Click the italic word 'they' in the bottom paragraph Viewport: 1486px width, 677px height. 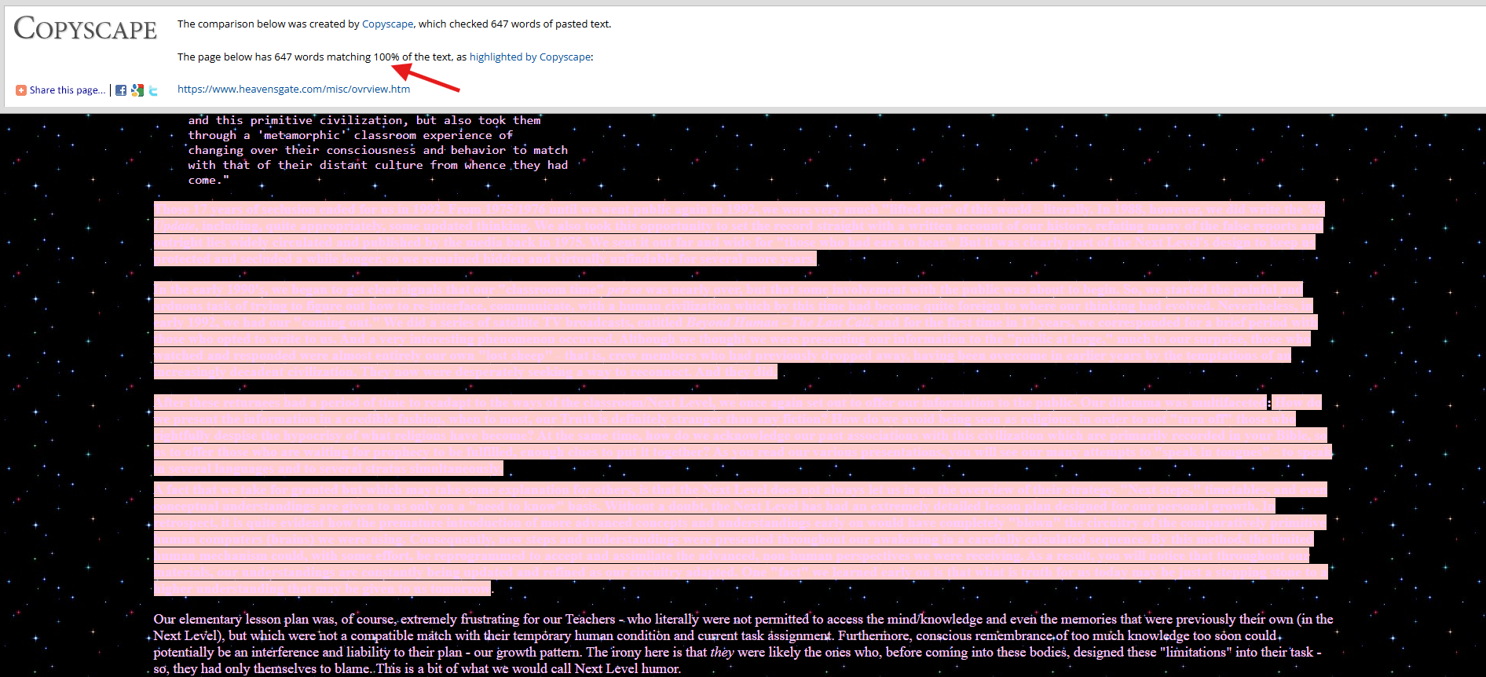[722, 653]
